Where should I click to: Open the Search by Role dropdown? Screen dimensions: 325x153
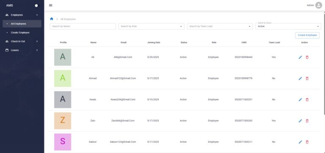[151, 26]
